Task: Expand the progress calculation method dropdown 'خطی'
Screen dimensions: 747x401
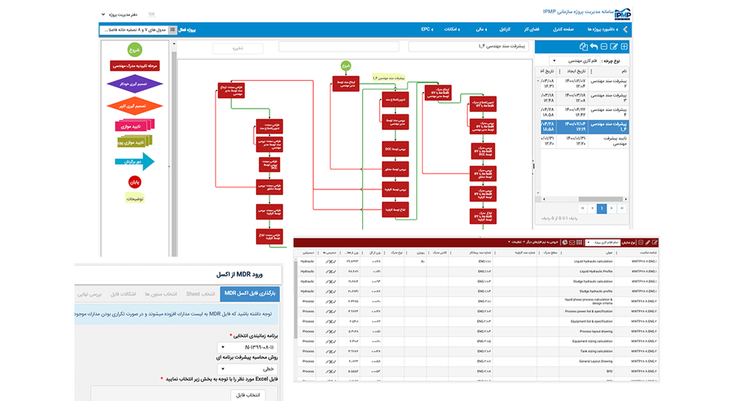Action: [x=247, y=369]
